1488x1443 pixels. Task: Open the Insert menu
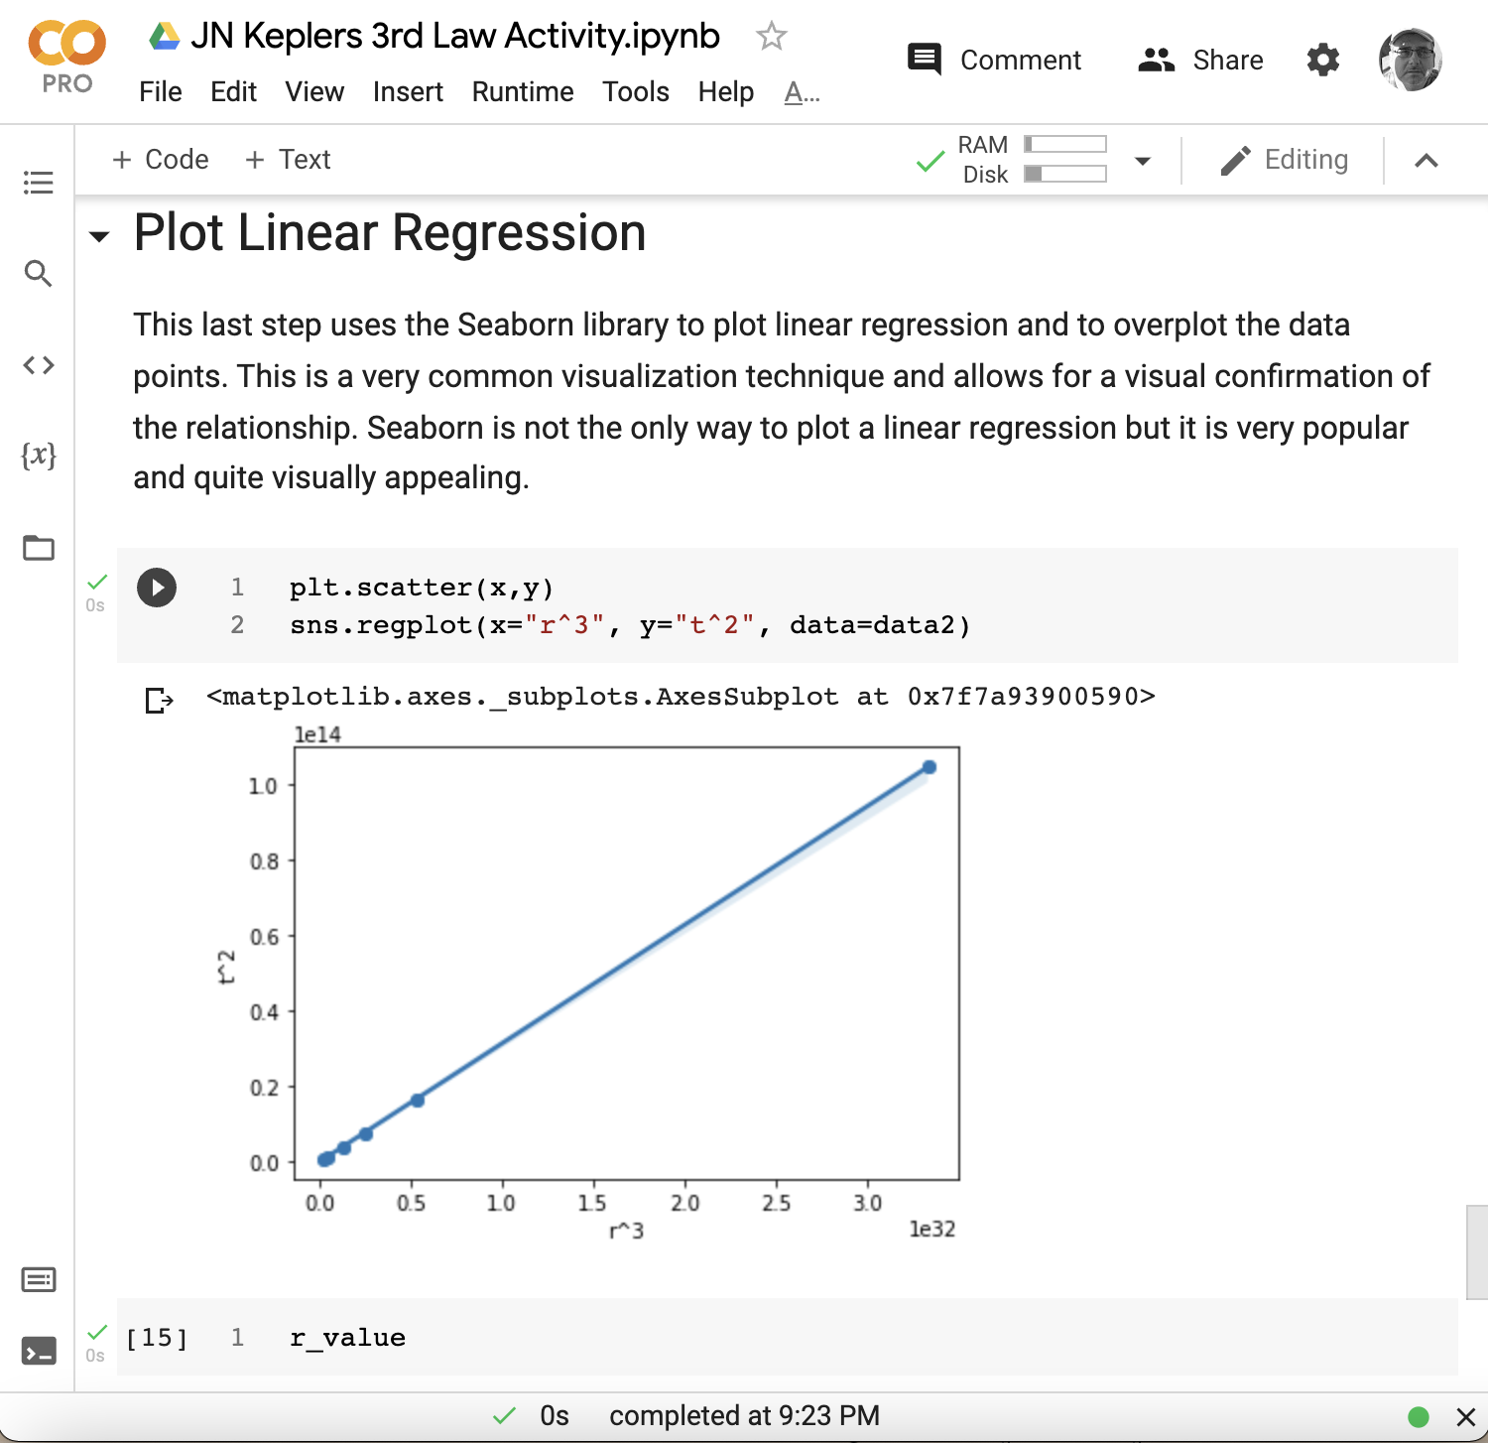click(408, 91)
